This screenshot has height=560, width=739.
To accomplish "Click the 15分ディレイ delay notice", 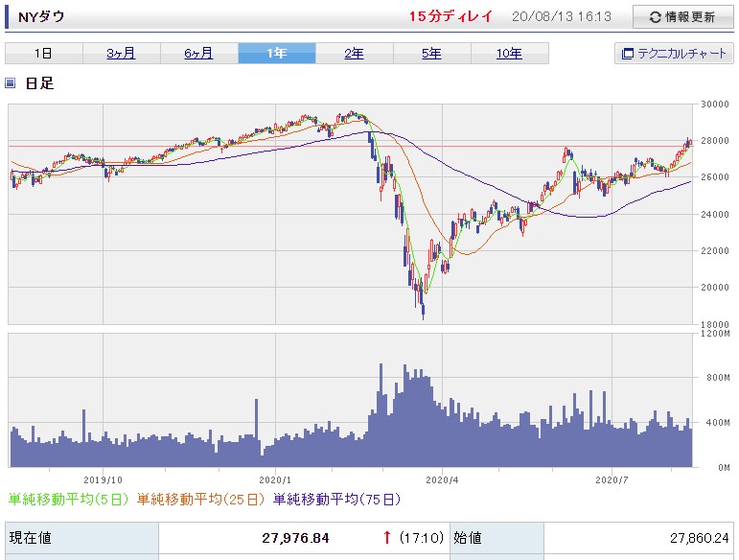I will pyautogui.click(x=450, y=16).
